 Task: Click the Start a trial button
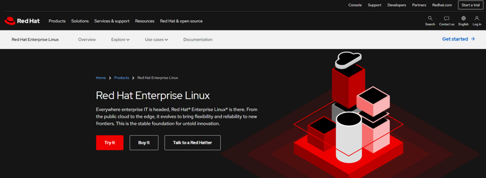tap(470, 5)
